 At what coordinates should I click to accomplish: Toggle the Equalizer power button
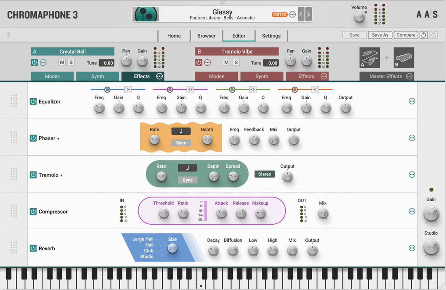(x=33, y=101)
